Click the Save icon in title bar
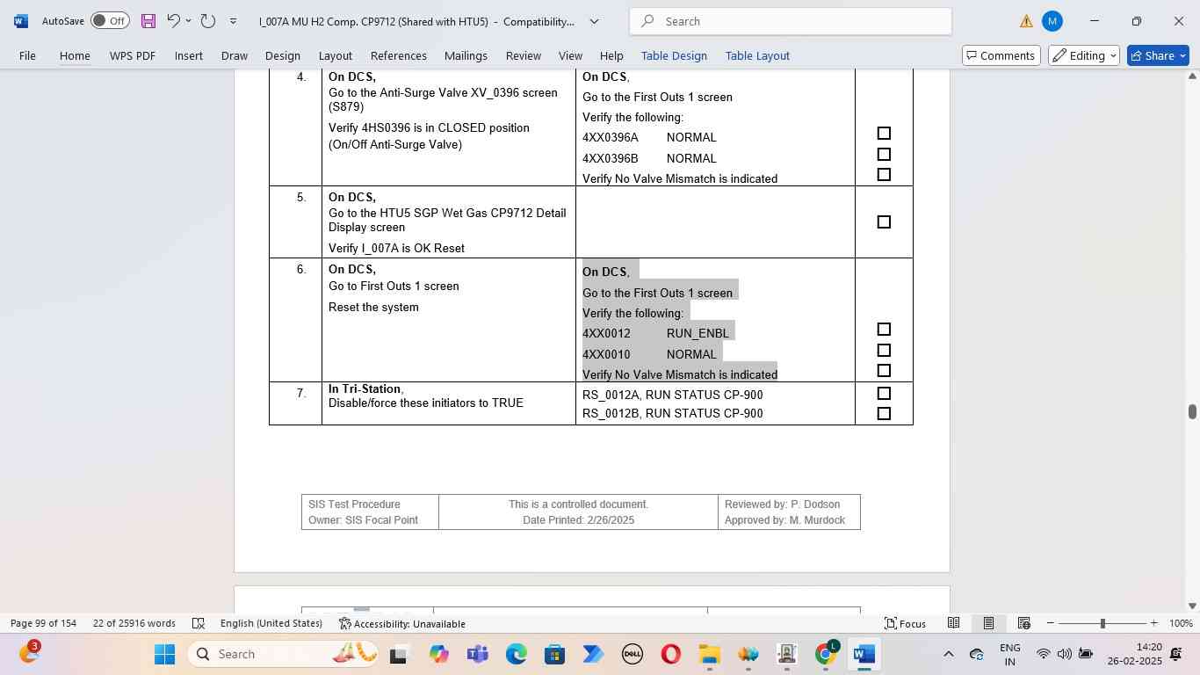Screen dimensions: 1200x675 [x=148, y=20]
